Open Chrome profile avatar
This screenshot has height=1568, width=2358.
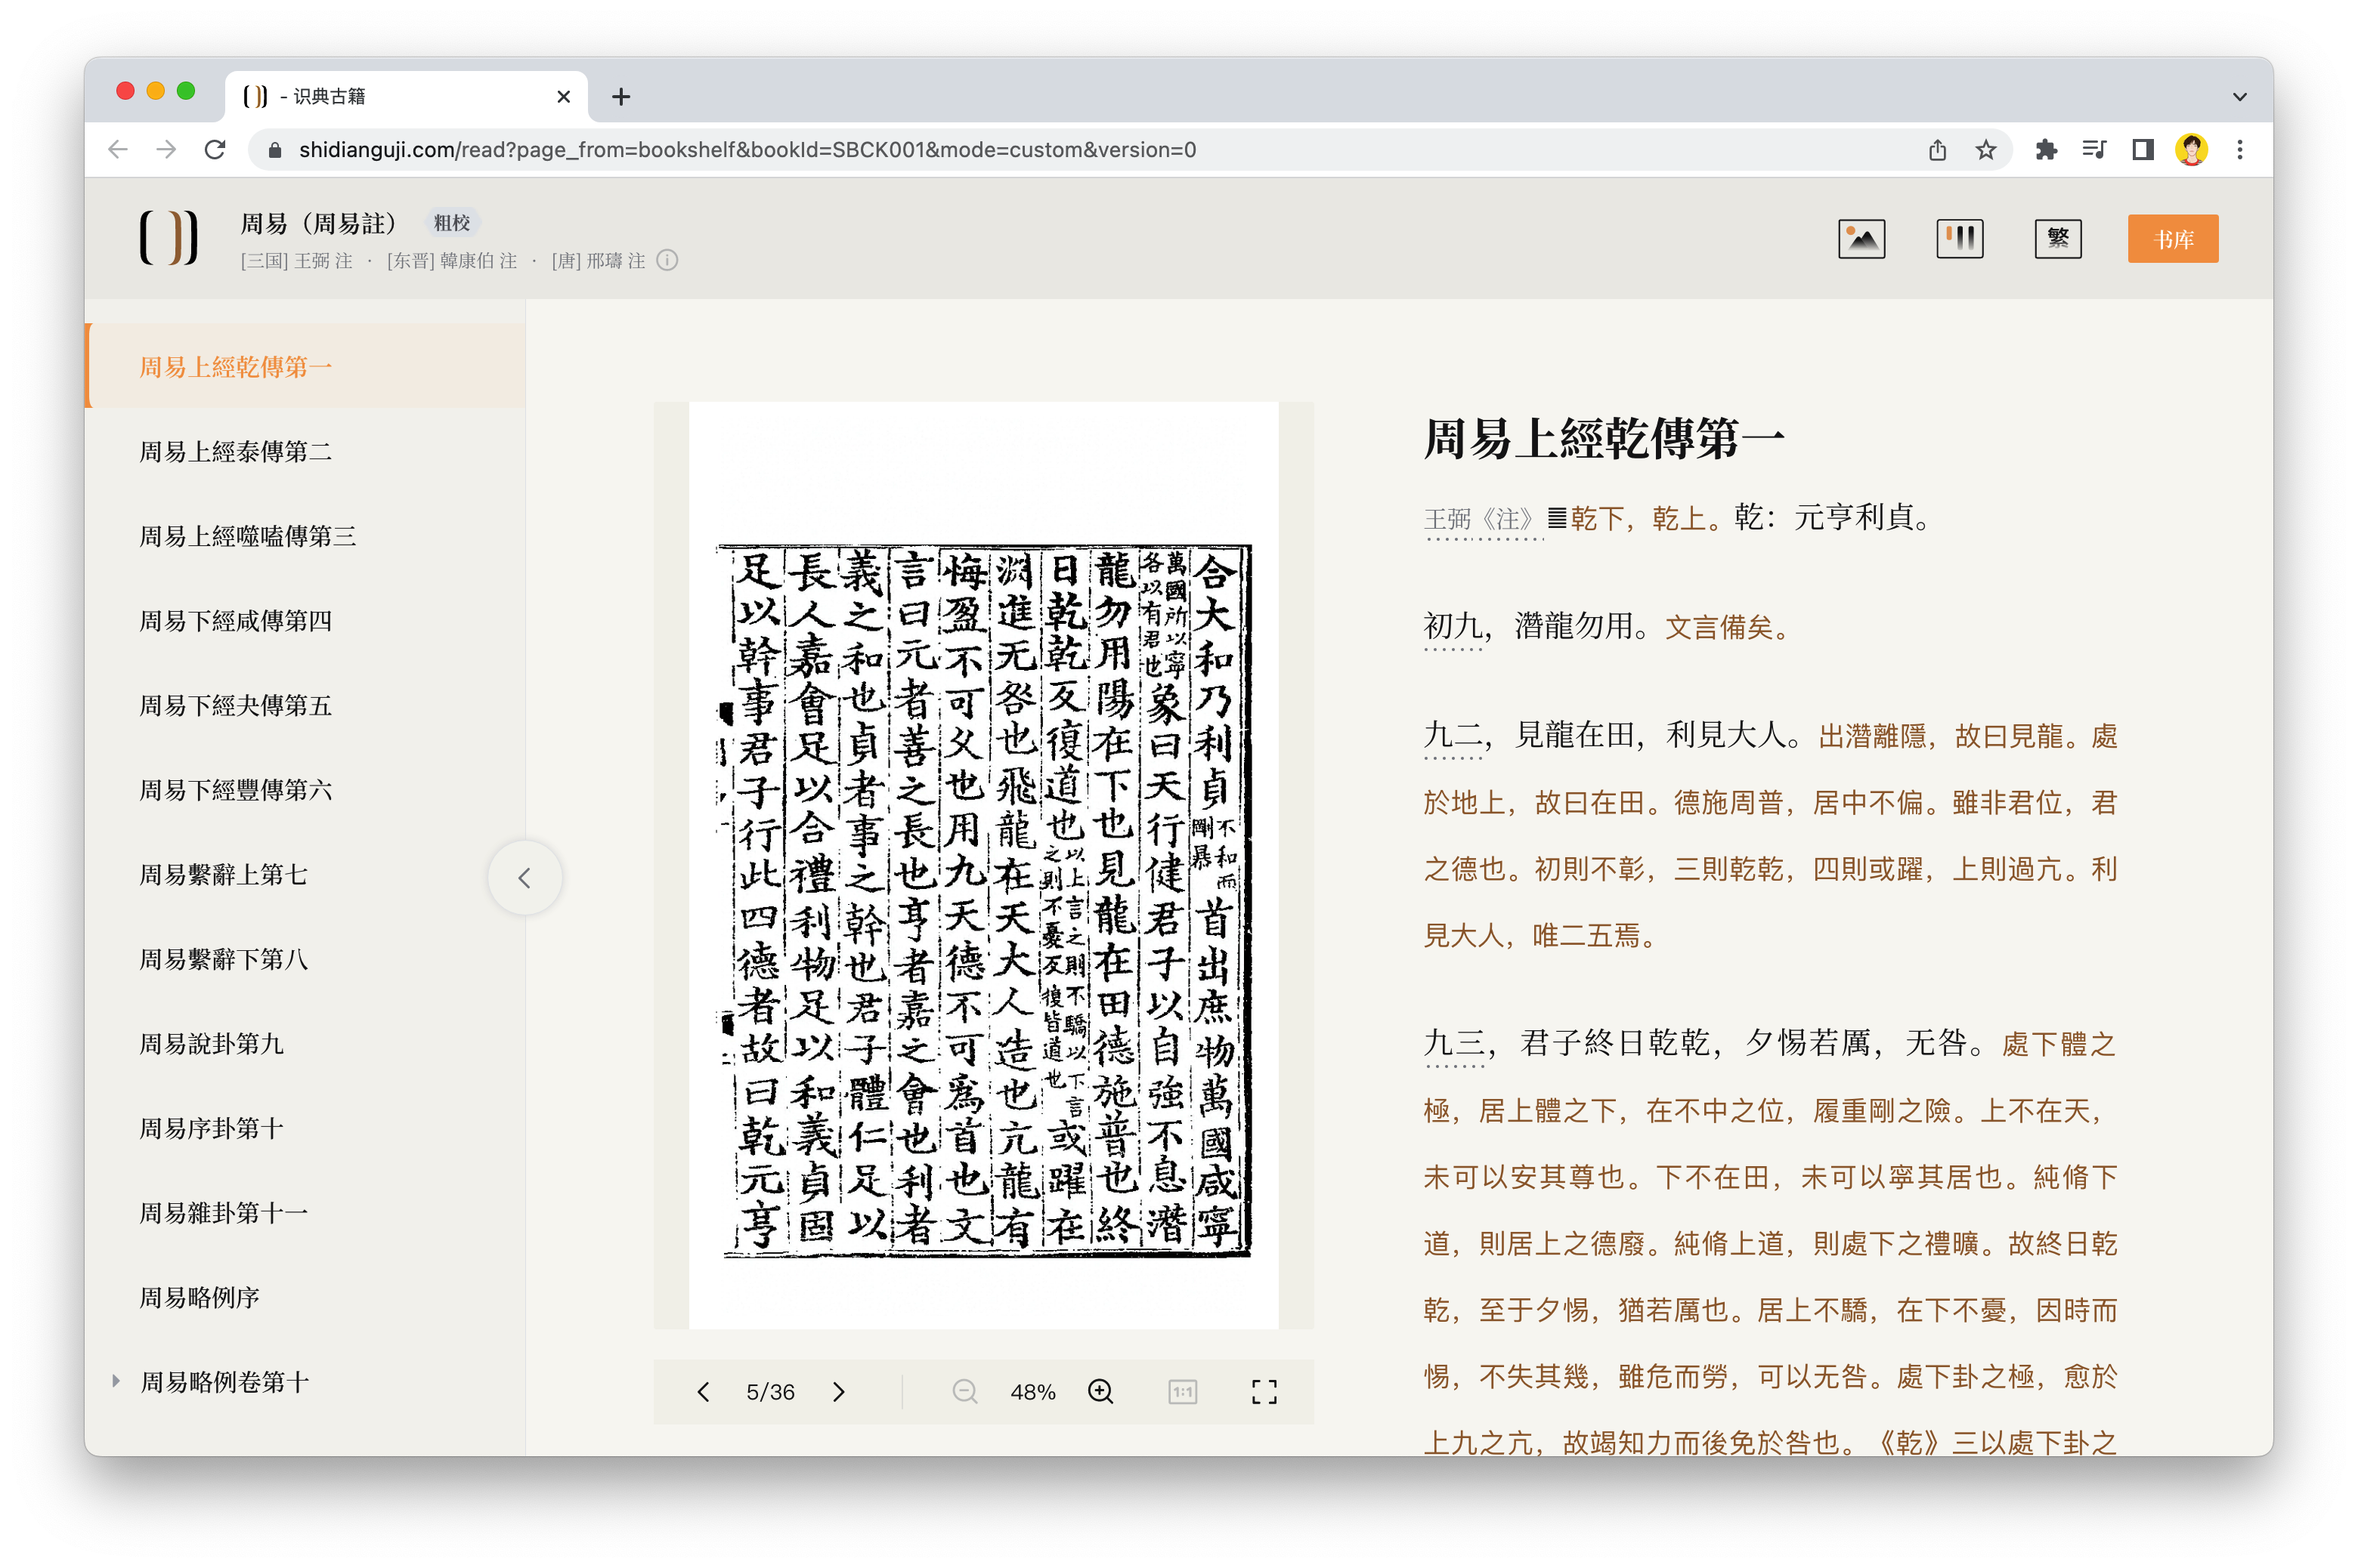2191,150
